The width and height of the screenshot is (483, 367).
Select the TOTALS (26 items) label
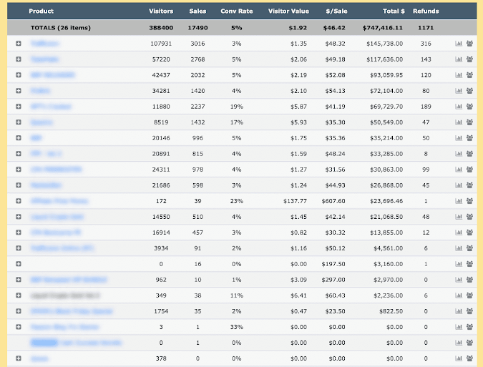coord(61,28)
